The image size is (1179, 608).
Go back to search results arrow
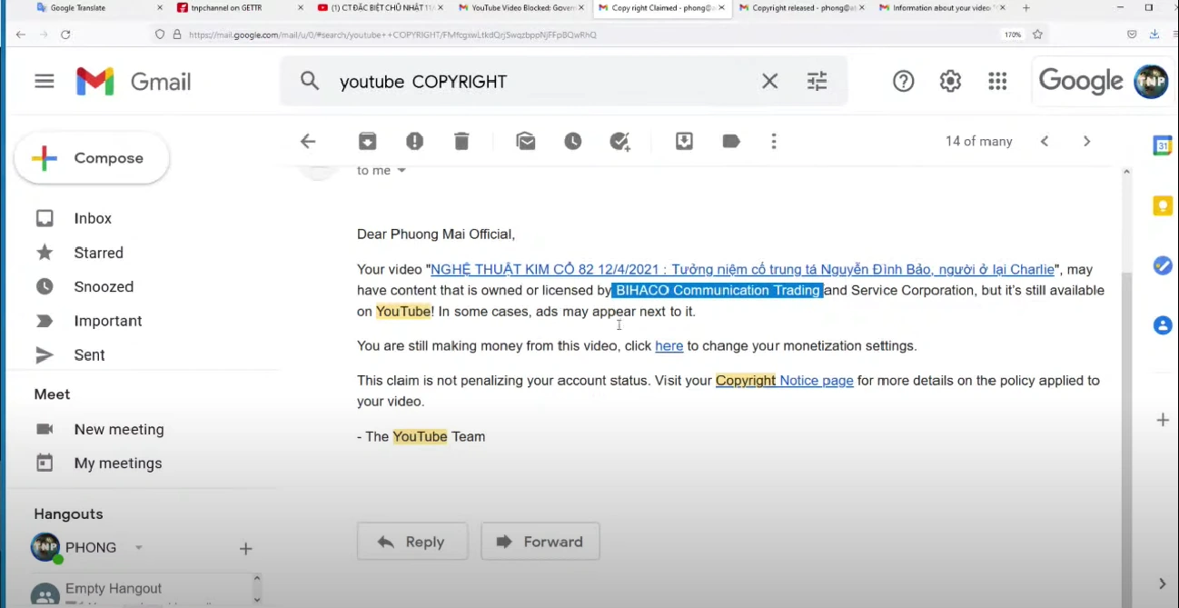[x=308, y=141]
